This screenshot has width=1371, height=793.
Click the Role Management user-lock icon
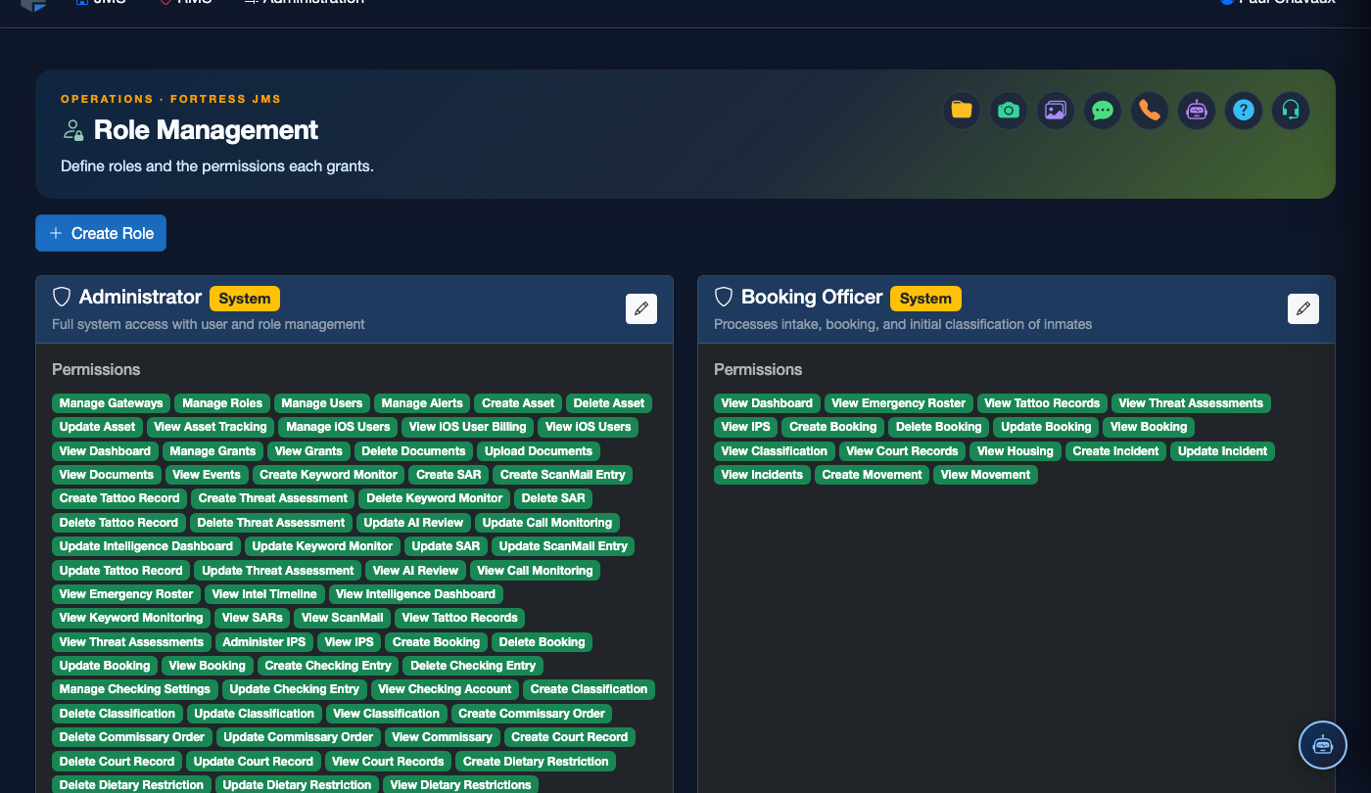pyautogui.click(x=72, y=130)
